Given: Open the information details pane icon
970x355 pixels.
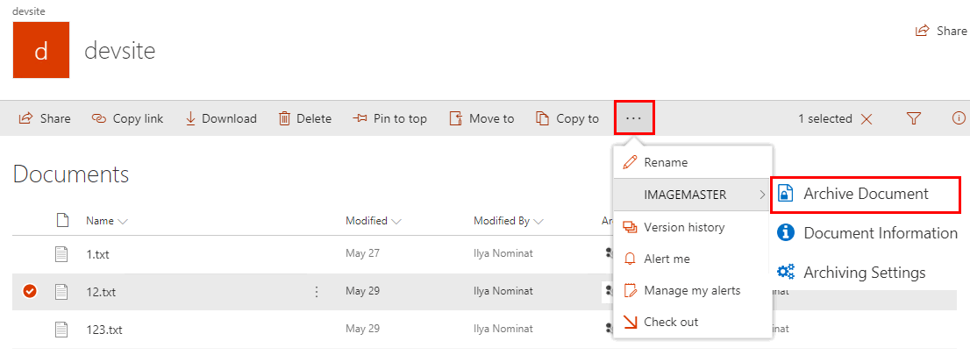Looking at the screenshot, I should pyautogui.click(x=959, y=118).
